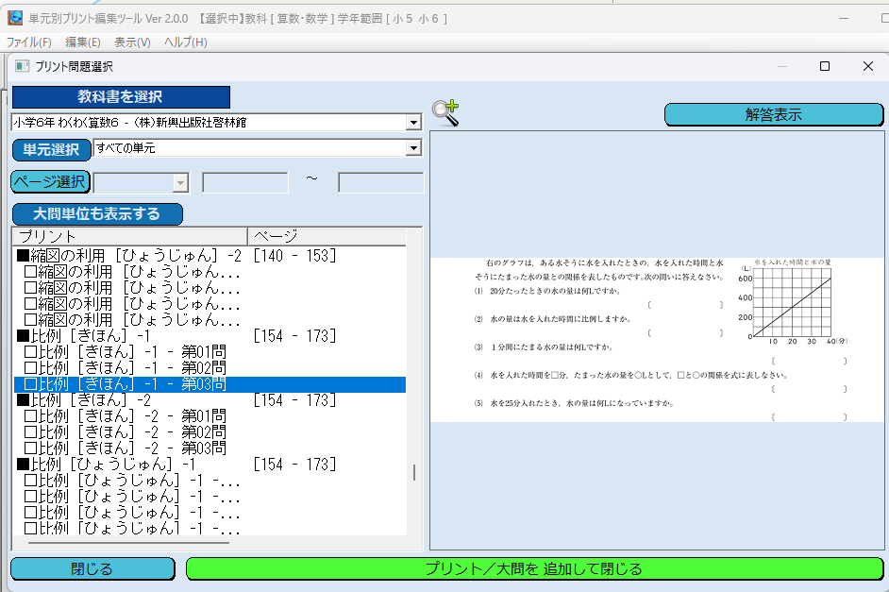Open the 表示(V) menu
The height and width of the screenshot is (592, 889).
[132, 42]
